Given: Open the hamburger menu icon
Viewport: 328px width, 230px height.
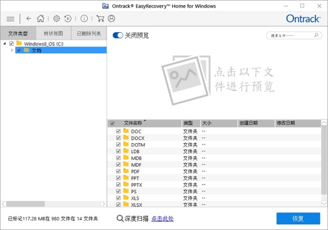Looking at the screenshot, I should point(10,19).
